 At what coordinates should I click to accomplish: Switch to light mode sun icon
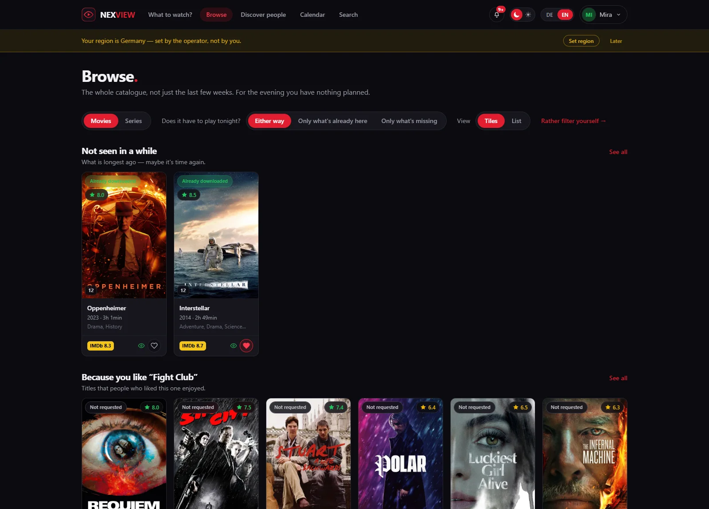click(x=528, y=15)
